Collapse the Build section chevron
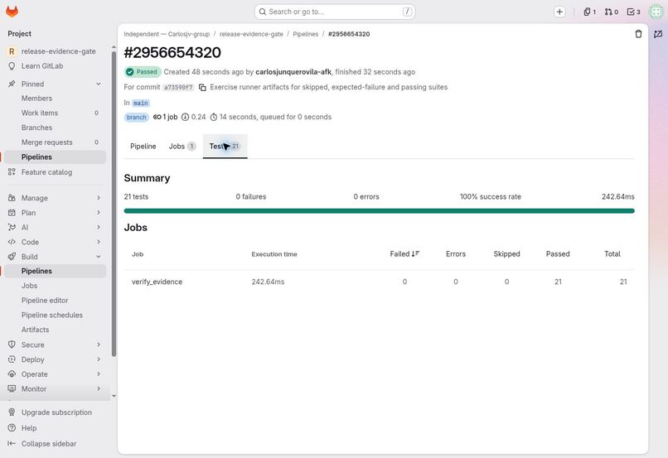Image resolution: width=668 pixels, height=458 pixels. coord(99,257)
